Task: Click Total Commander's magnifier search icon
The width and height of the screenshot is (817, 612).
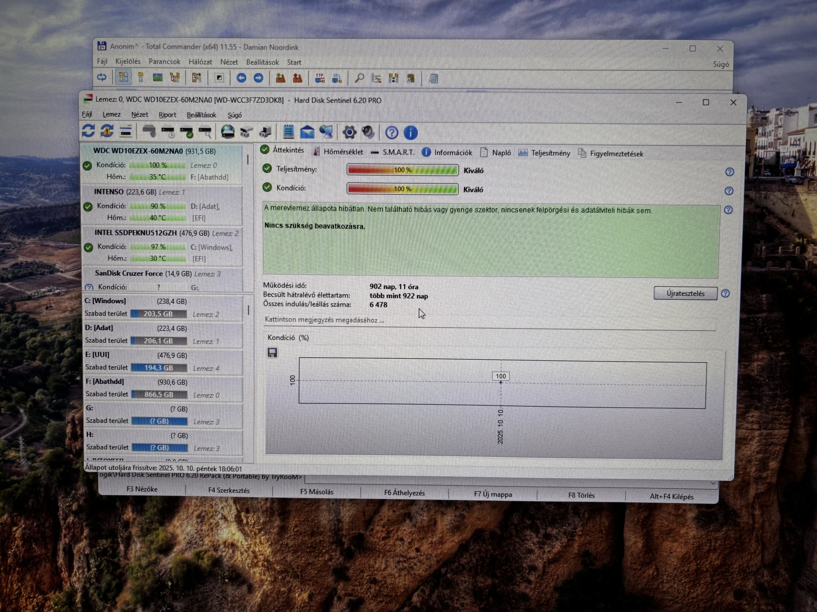Action: coord(359,78)
